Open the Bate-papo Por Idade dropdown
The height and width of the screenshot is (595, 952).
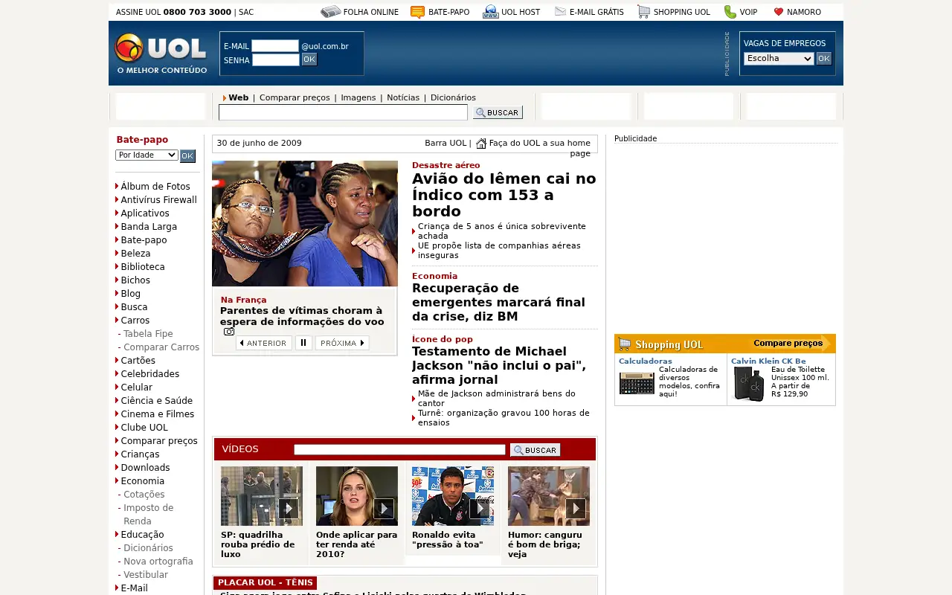pos(147,155)
